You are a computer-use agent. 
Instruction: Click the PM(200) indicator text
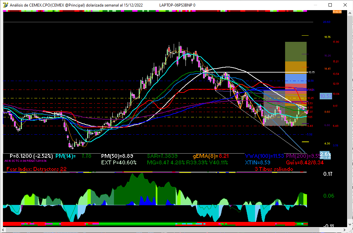pos(303,156)
